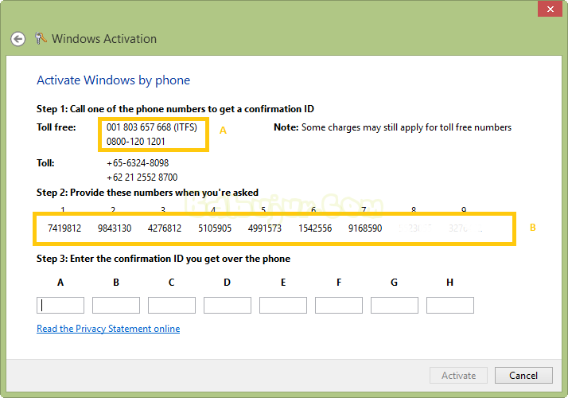Select installation ID group 9843130
568x398 pixels.
pos(115,228)
